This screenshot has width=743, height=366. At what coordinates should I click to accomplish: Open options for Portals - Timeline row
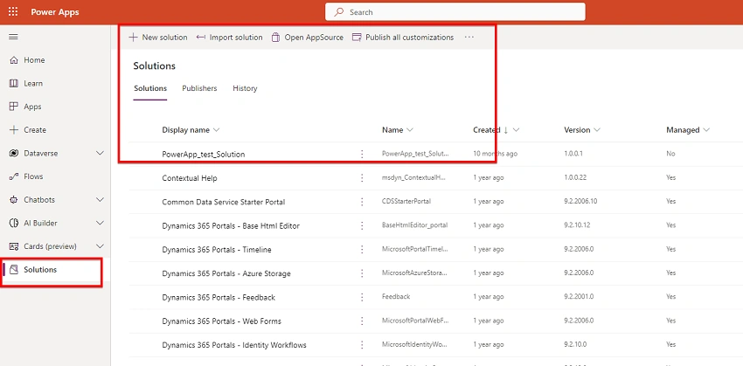pyautogui.click(x=362, y=250)
